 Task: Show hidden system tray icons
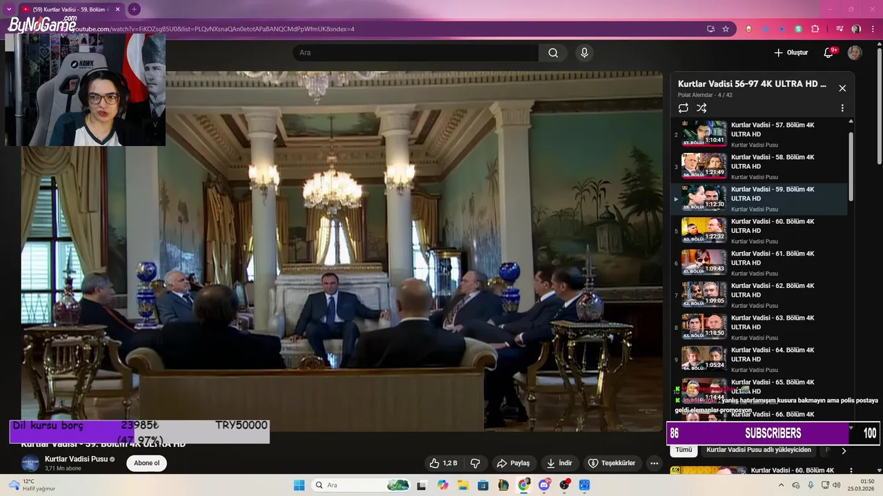click(782, 485)
